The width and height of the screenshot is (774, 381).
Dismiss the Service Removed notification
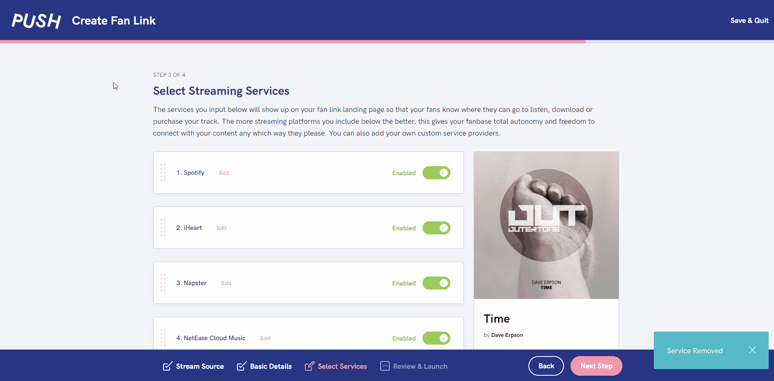click(x=752, y=350)
